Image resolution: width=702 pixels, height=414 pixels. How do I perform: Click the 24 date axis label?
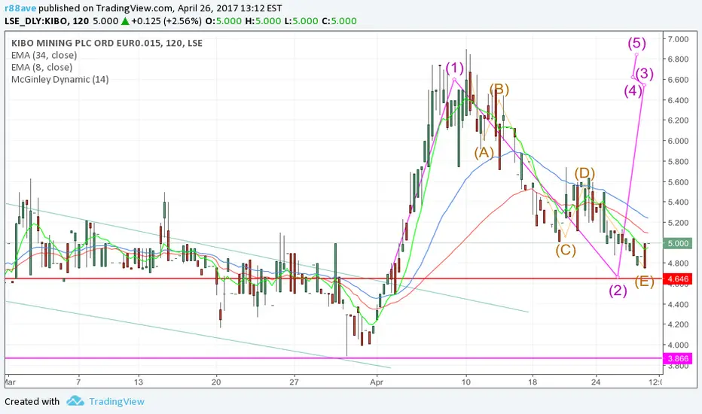pos(596,382)
